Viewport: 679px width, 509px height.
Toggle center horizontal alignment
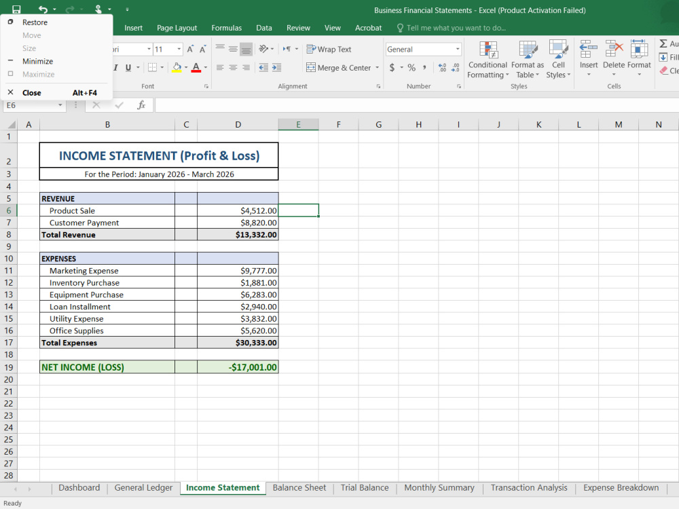(233, 67)
